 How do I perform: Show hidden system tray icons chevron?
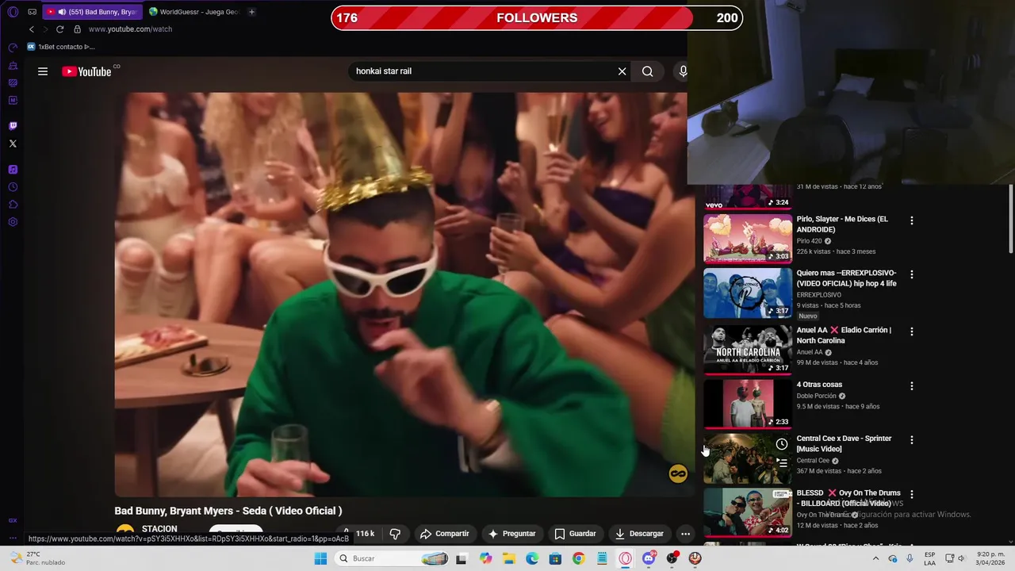(875, 558)
